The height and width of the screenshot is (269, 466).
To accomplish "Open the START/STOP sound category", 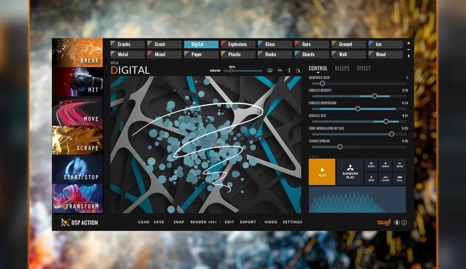I will (77, 169).
